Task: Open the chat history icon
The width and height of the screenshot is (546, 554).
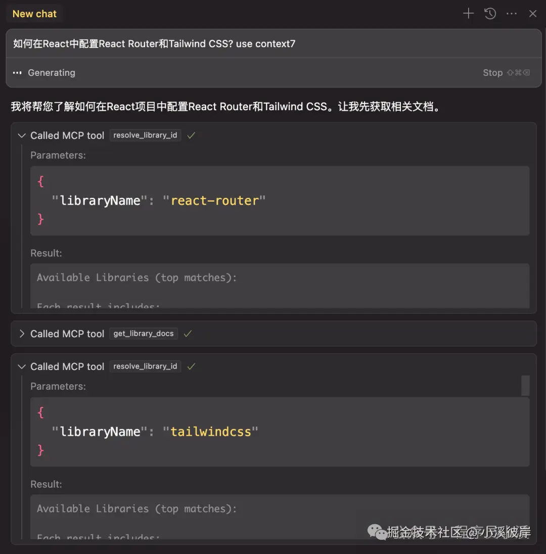Action: coord(490,14)
